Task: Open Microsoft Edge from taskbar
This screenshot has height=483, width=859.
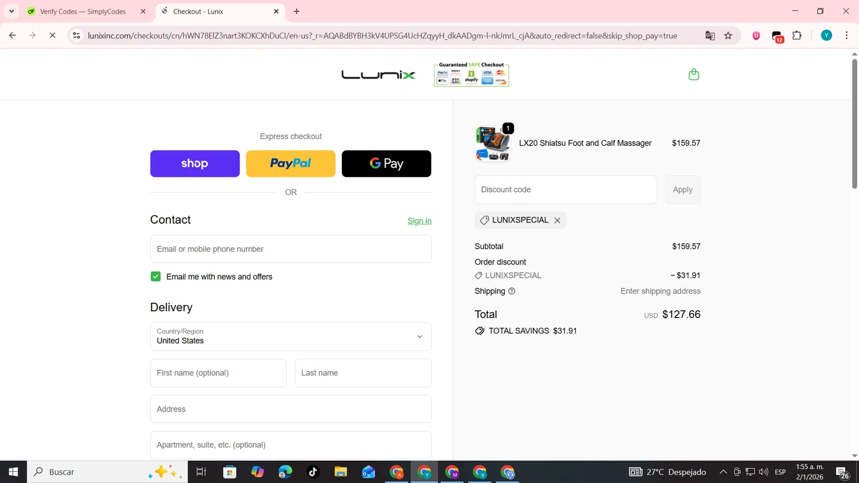Action: pyautogui.click(x=285, y=472)
